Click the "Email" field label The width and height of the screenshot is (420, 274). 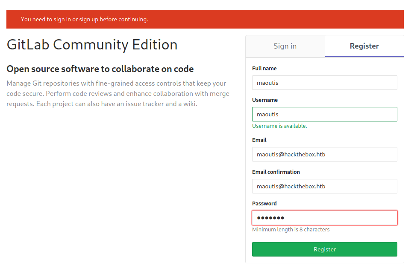click(259, 140)
